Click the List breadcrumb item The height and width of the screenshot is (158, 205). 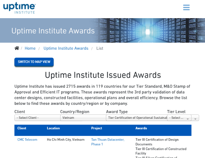pyautogui.click(x=100, y=48)
